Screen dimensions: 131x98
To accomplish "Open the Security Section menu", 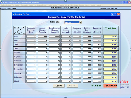I will (x=90, y=5).
